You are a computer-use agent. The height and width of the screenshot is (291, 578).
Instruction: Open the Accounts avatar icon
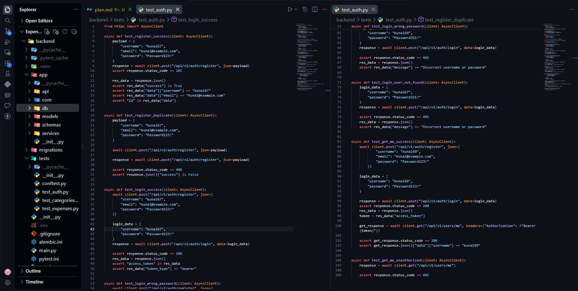pos(7,272)
